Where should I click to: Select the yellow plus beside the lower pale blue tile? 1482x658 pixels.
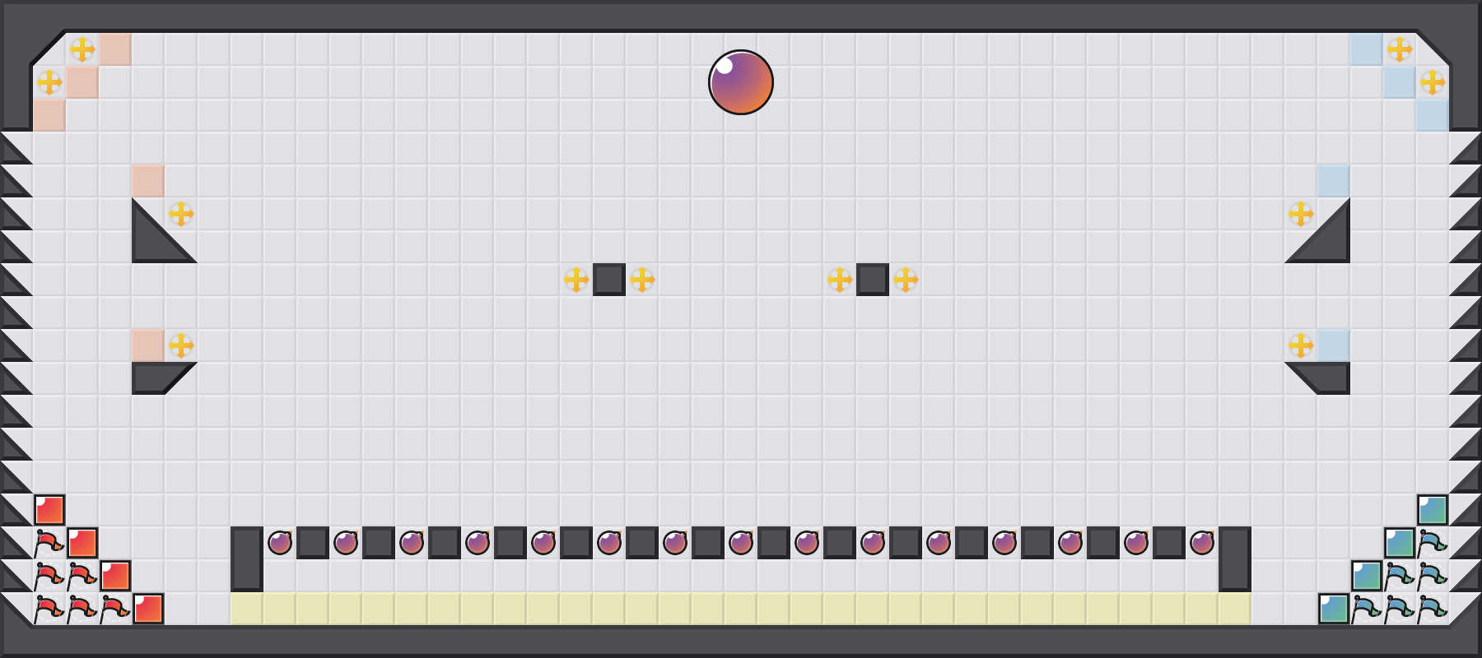[x=1301, y=345]
